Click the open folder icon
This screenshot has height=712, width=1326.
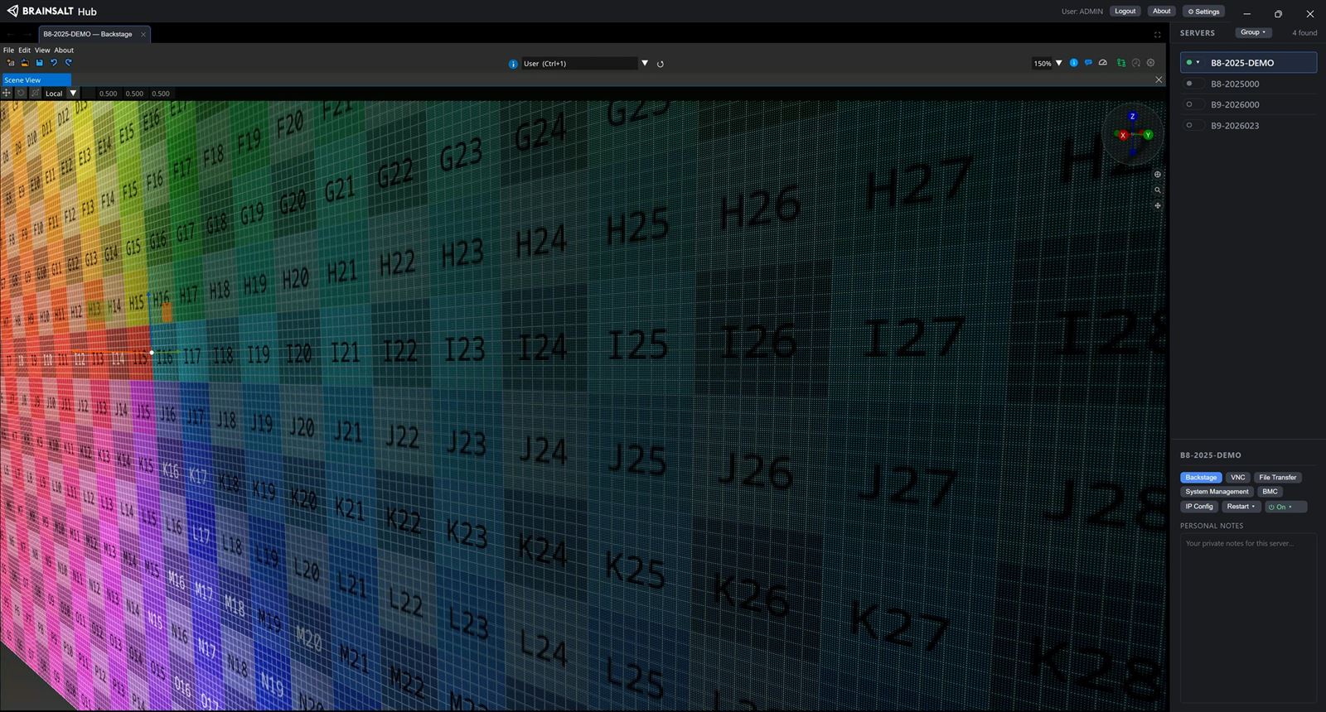pos(25,63)
